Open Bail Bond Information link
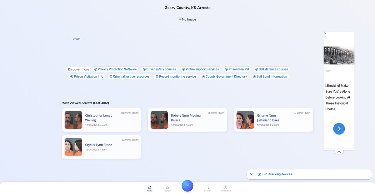 coord(270,76)
